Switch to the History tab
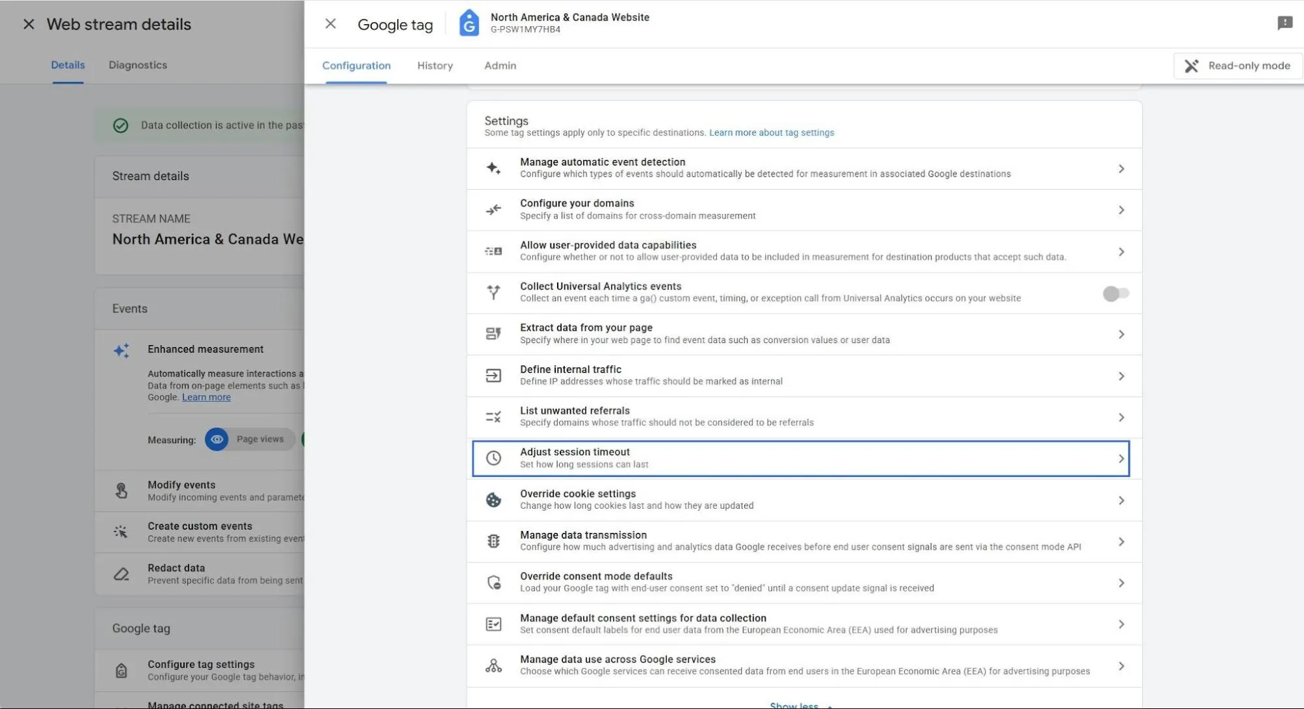This screenshot has height=709, width=1304. tap(435, 66)
